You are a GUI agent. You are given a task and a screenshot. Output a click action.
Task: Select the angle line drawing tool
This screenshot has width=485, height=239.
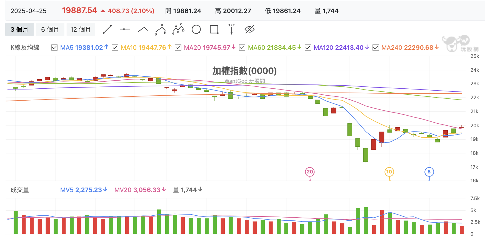143,29
